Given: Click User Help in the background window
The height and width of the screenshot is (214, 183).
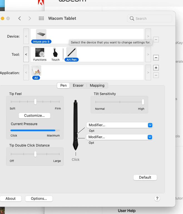Looking at the screenshot, I should pyautogui.click(x=127, y=211).
